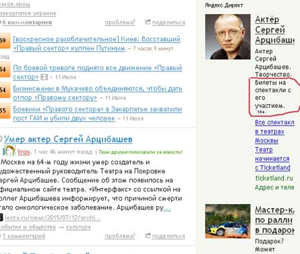Click orange vote badge for 'По боевой тревоге'

click(x=5, y=69)
